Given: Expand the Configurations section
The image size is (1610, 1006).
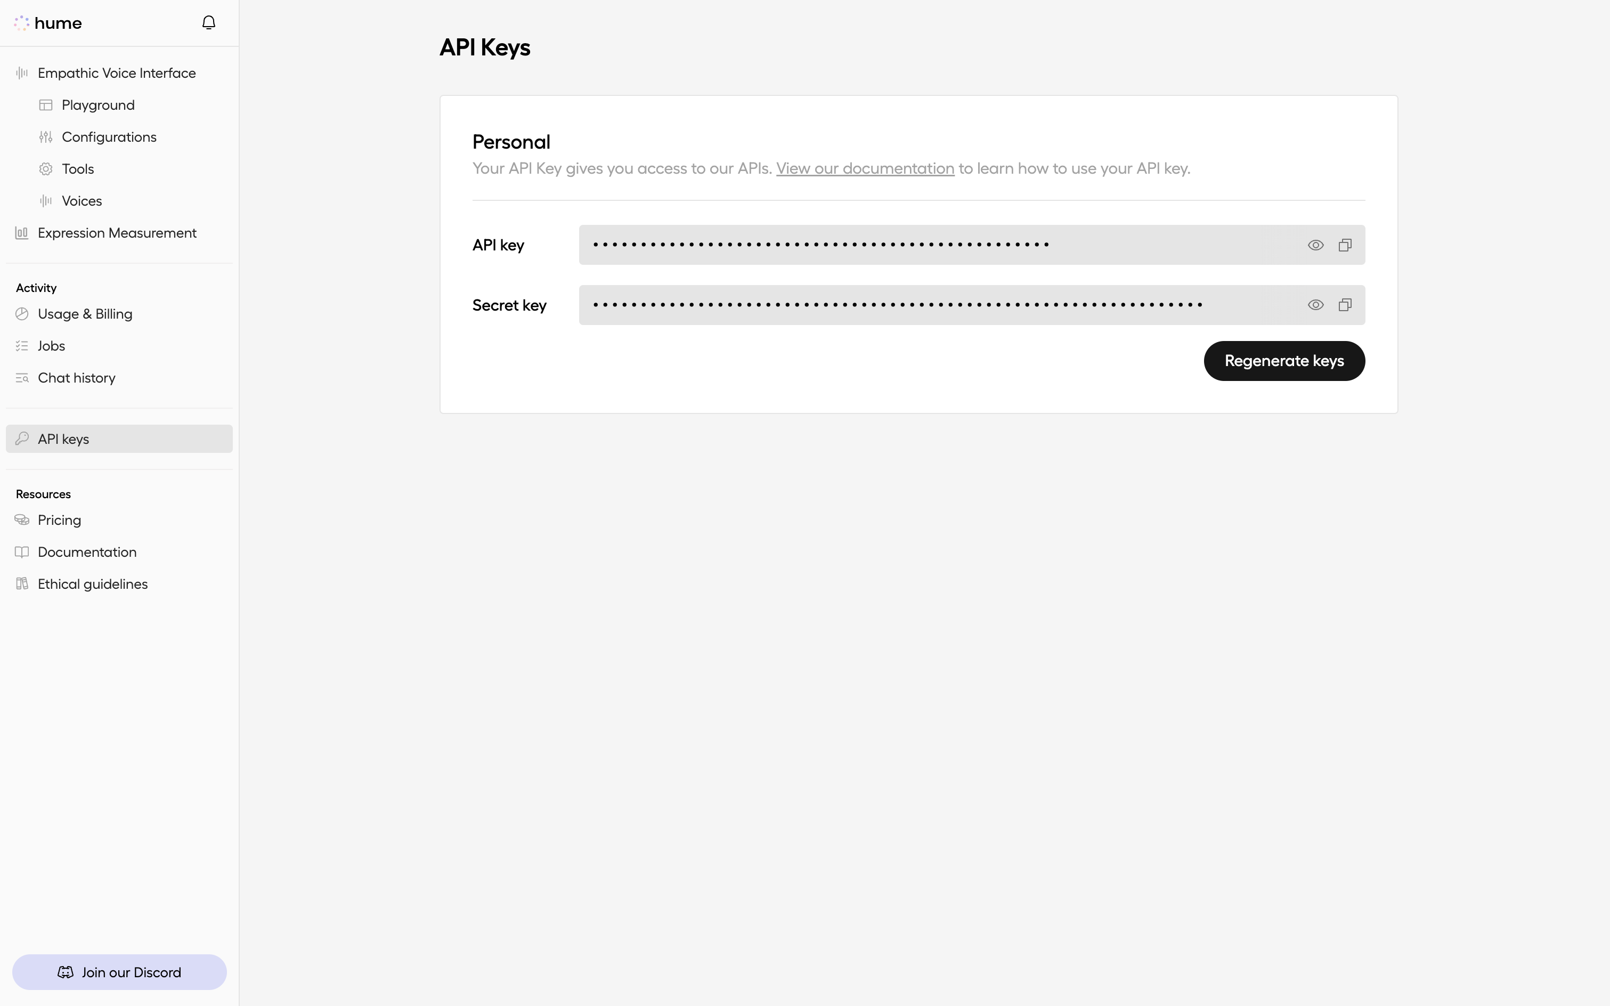Looking at the screenshot, I should click(109, 137).
